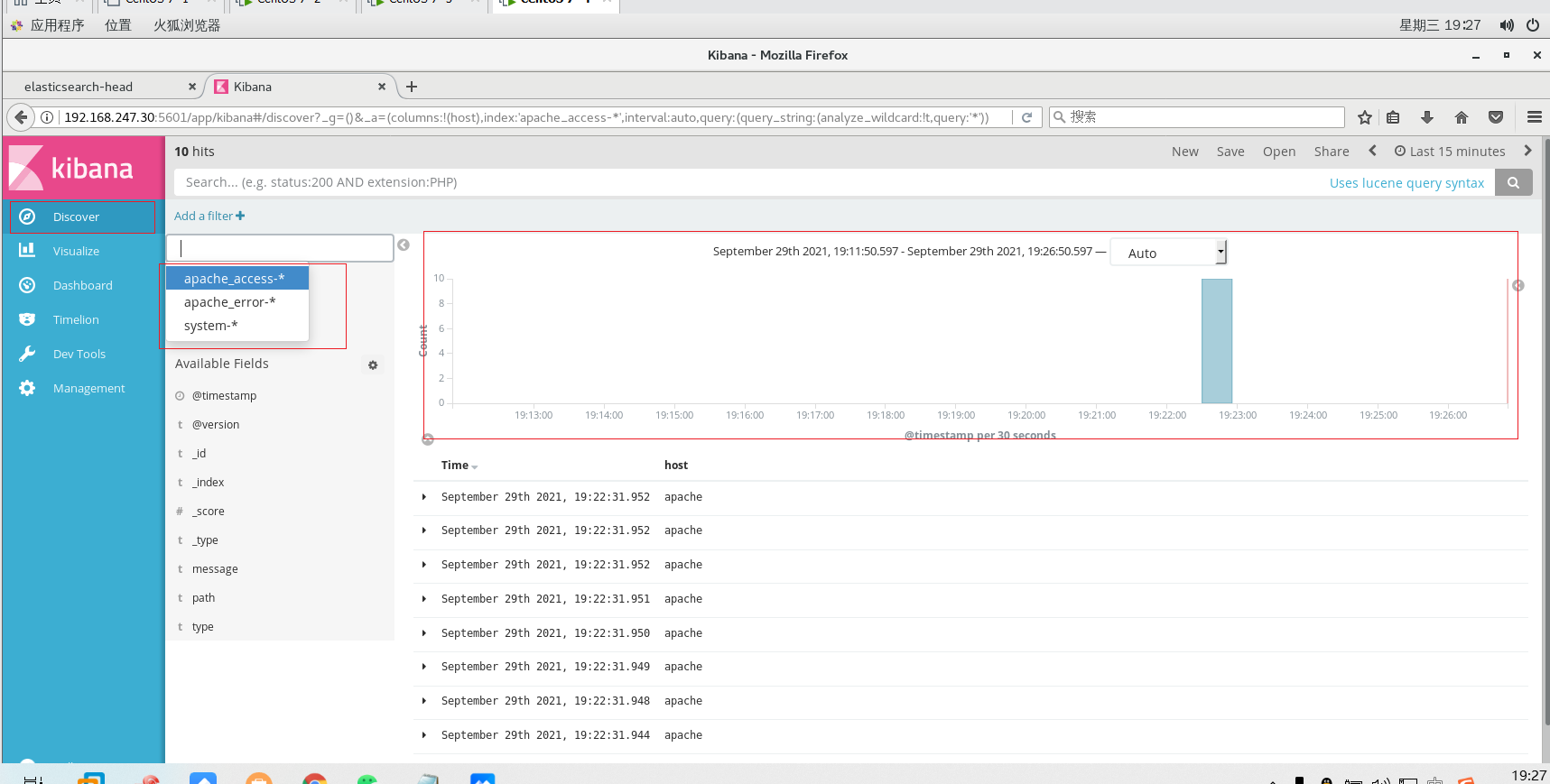Expand the row timestamped 19:22:31.949
This screenshot has width=1550, height=784.
(424, 667)
